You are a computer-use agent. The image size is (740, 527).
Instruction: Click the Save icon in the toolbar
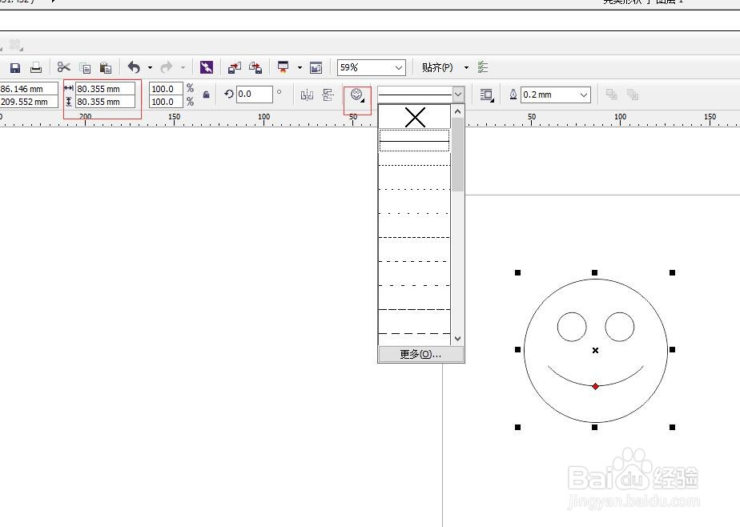(x=15, y=67)
